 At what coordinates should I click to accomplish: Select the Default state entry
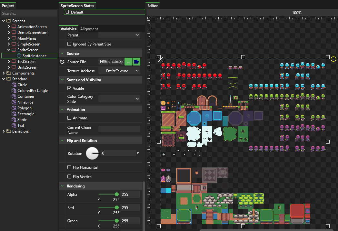(x=104, y=12)
